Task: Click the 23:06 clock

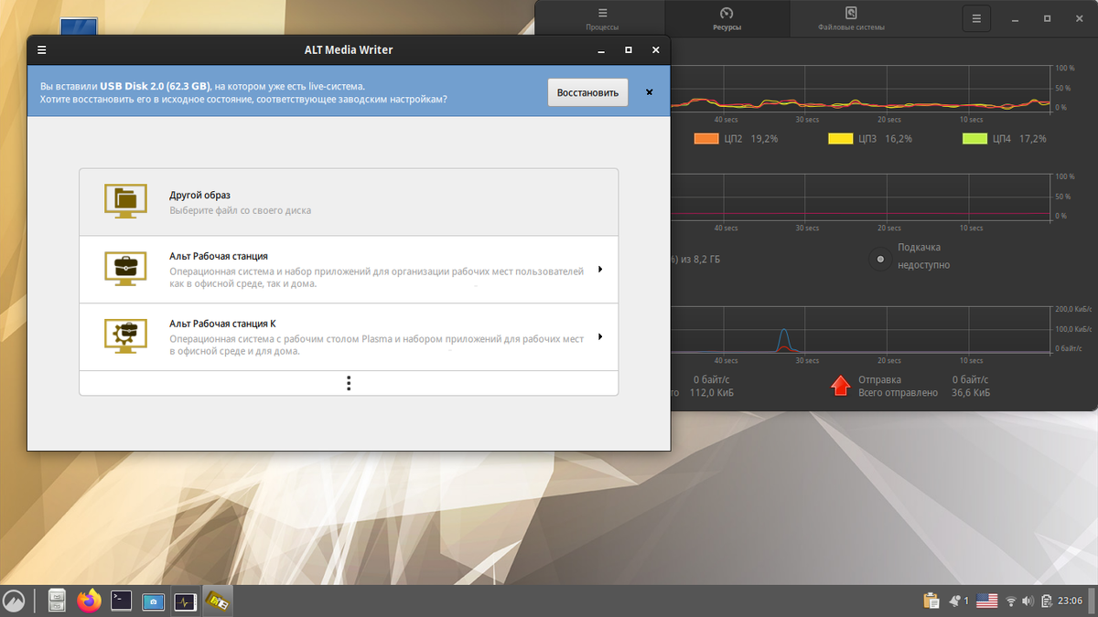Action: tap(1070, 601)
